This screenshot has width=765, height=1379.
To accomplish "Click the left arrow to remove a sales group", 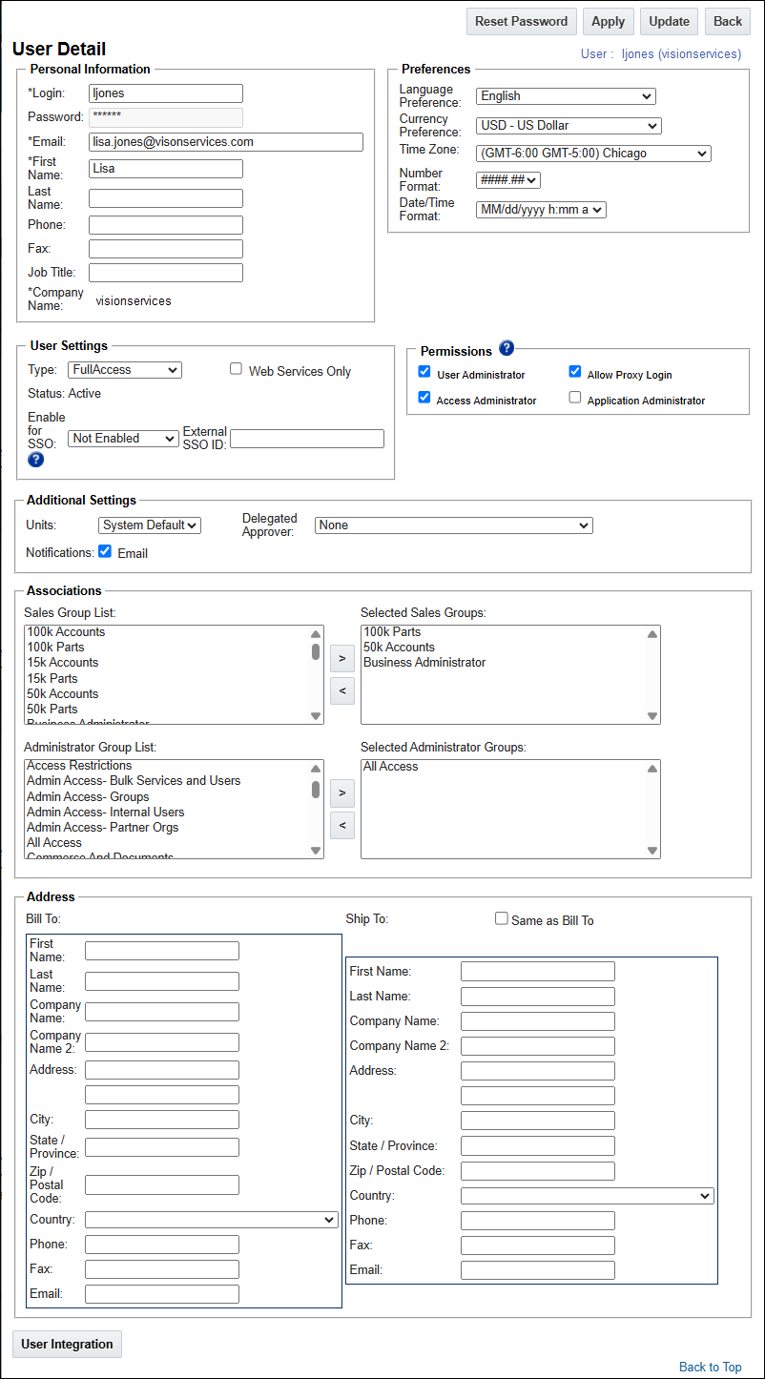I will point(341,690).
